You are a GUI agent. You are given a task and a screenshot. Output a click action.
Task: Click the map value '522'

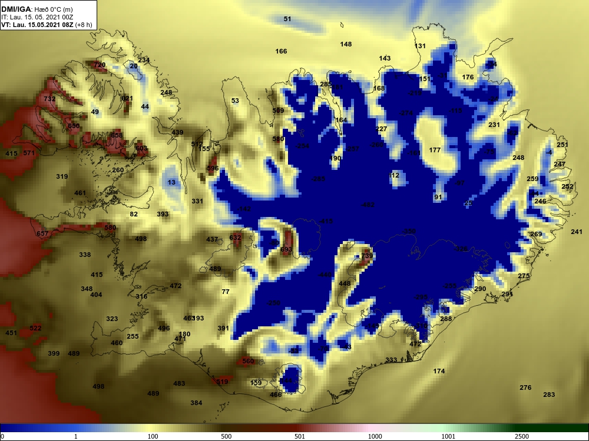coord(35,328)
